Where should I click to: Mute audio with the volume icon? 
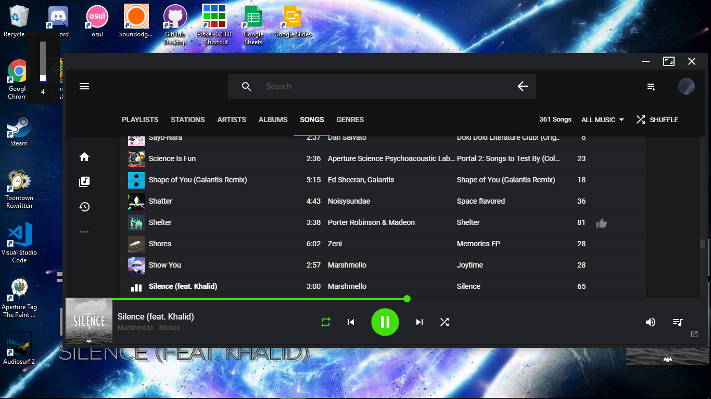[651, 322]
